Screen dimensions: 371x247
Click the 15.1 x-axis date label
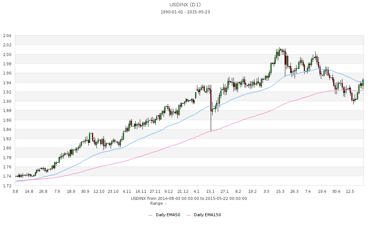(x=210, y=191)
